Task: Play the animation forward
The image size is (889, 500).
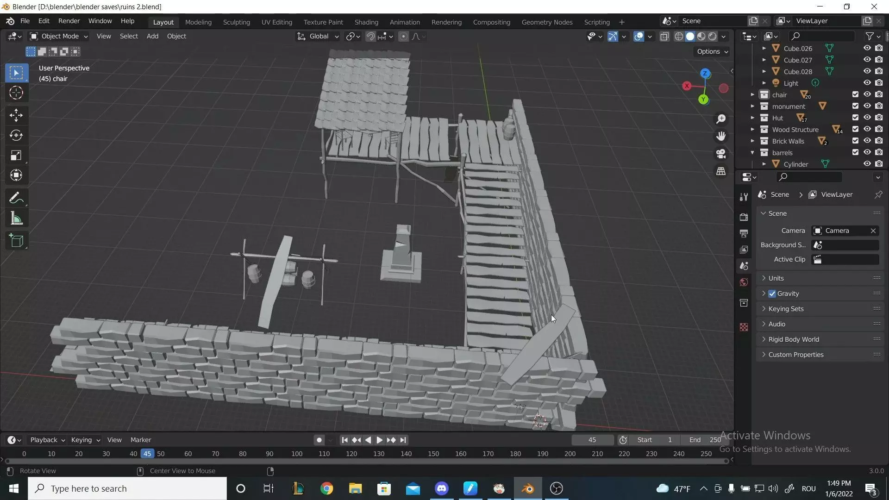Action: pos(380,440)
